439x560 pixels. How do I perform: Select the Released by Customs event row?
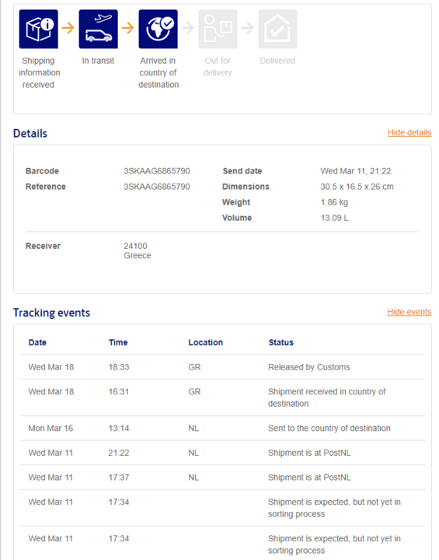tap(222, 367)
